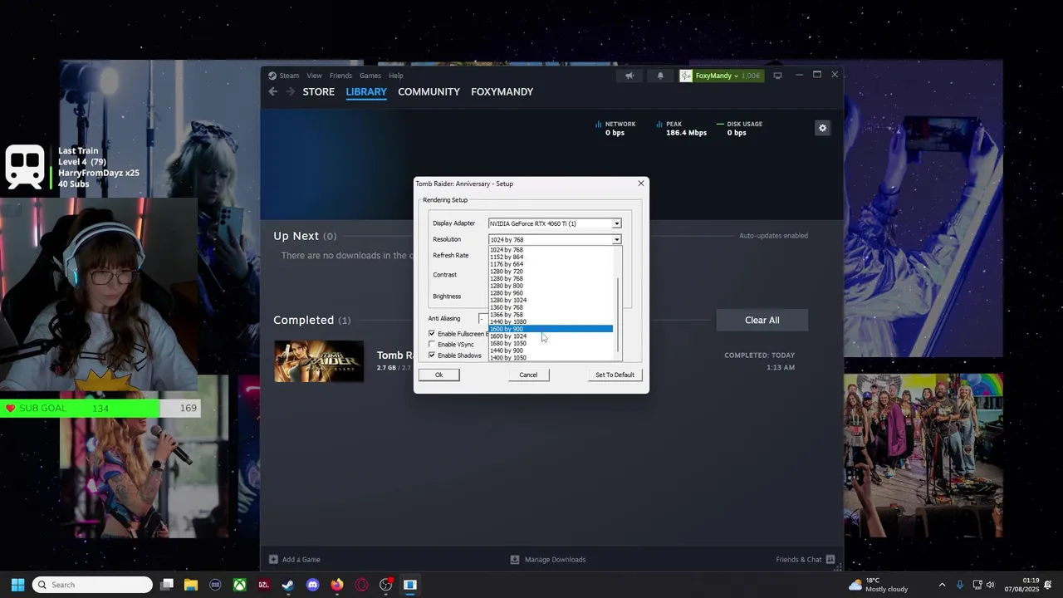Open Task View in the taskbar
1063x598 pixels.
(167, 585)
